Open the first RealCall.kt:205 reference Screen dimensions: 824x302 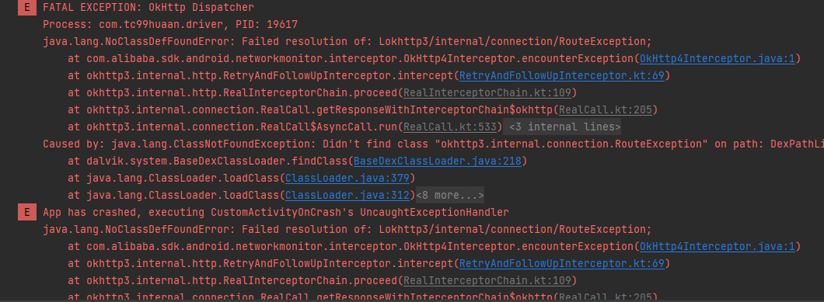(x=606, y=109)
